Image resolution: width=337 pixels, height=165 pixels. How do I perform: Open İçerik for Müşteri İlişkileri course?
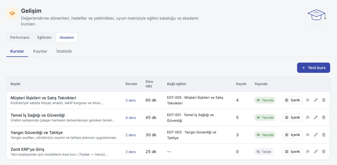click(292, 100)
